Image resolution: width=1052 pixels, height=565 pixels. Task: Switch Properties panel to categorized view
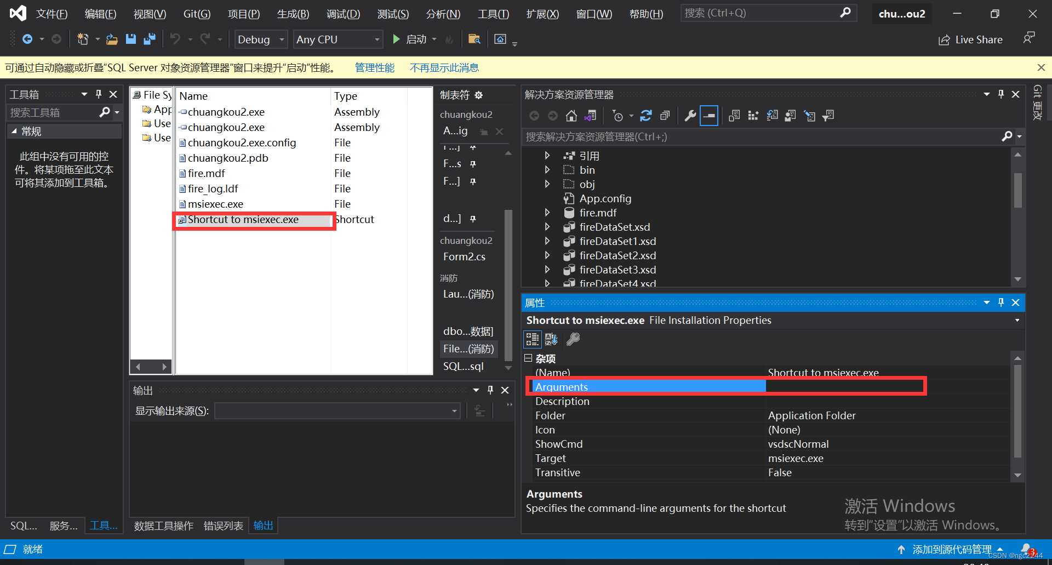(x=532, y=339)
